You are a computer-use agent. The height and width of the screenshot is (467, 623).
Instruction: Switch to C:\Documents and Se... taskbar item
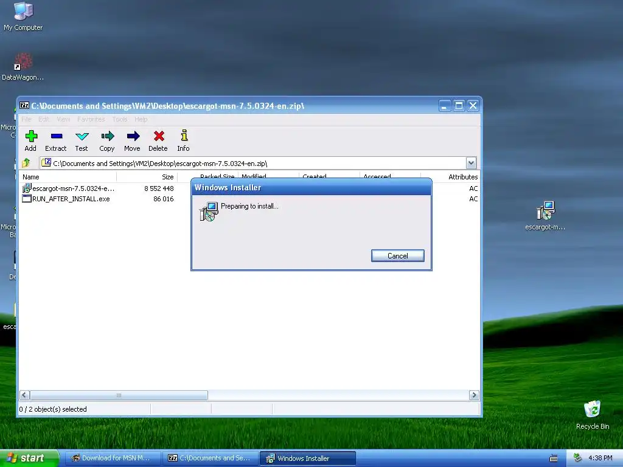point(211,458)
